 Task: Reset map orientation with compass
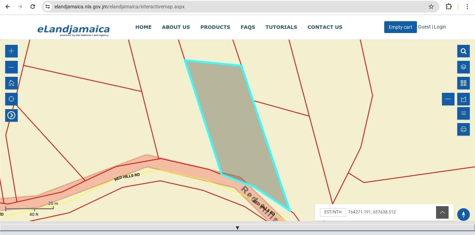point(463,214)
